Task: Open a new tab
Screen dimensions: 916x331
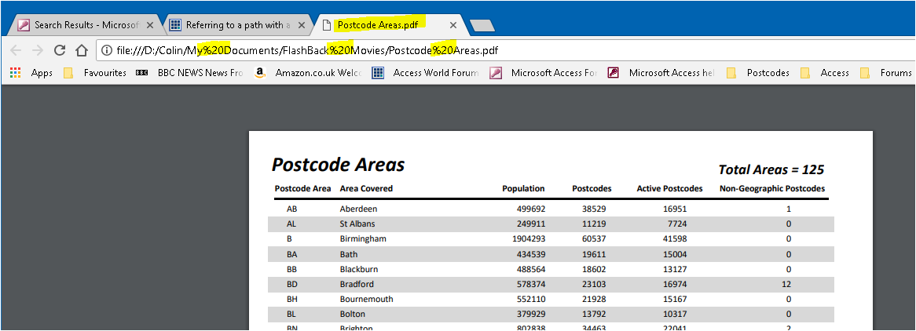Action: point(482,25)
